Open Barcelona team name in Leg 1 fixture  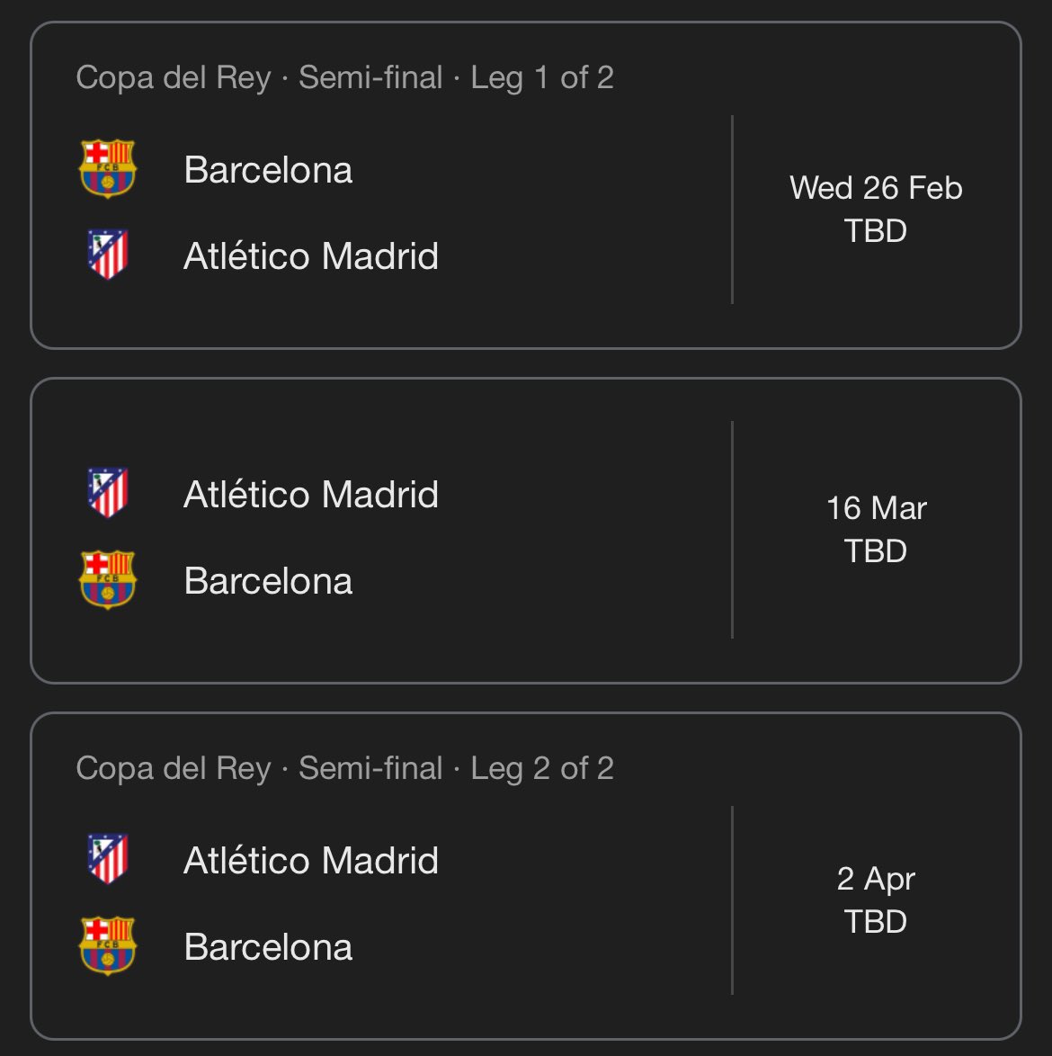[x=268, y=170]
